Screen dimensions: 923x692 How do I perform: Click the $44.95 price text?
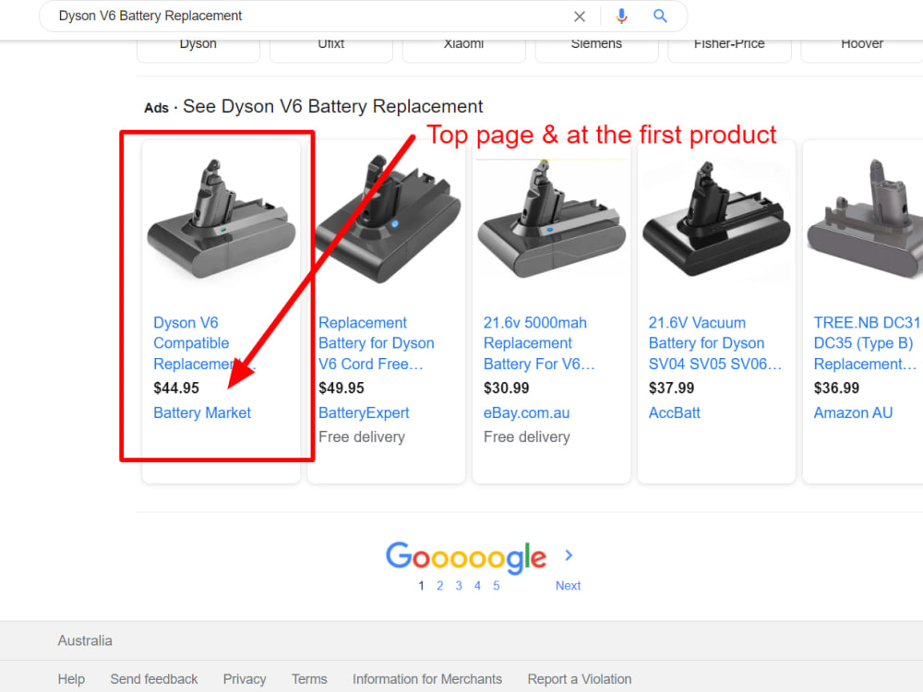click(176, 388)
